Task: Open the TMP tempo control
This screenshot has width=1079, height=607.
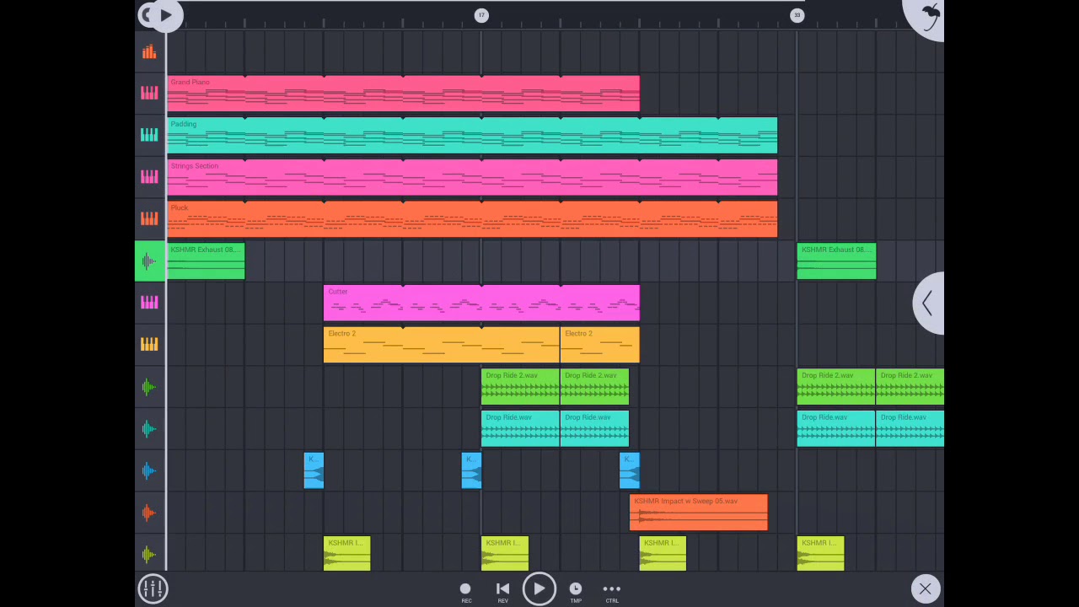Action: coord(576,592)
